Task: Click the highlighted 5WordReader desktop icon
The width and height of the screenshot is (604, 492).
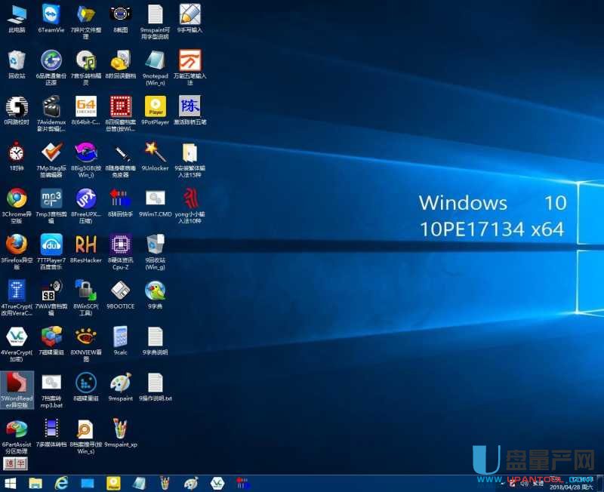Action: tap(17, 390)
